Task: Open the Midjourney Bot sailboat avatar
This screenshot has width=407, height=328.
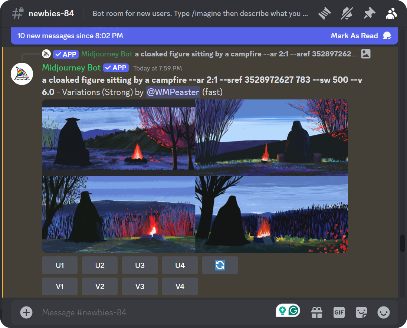Action: coord(22,74)
